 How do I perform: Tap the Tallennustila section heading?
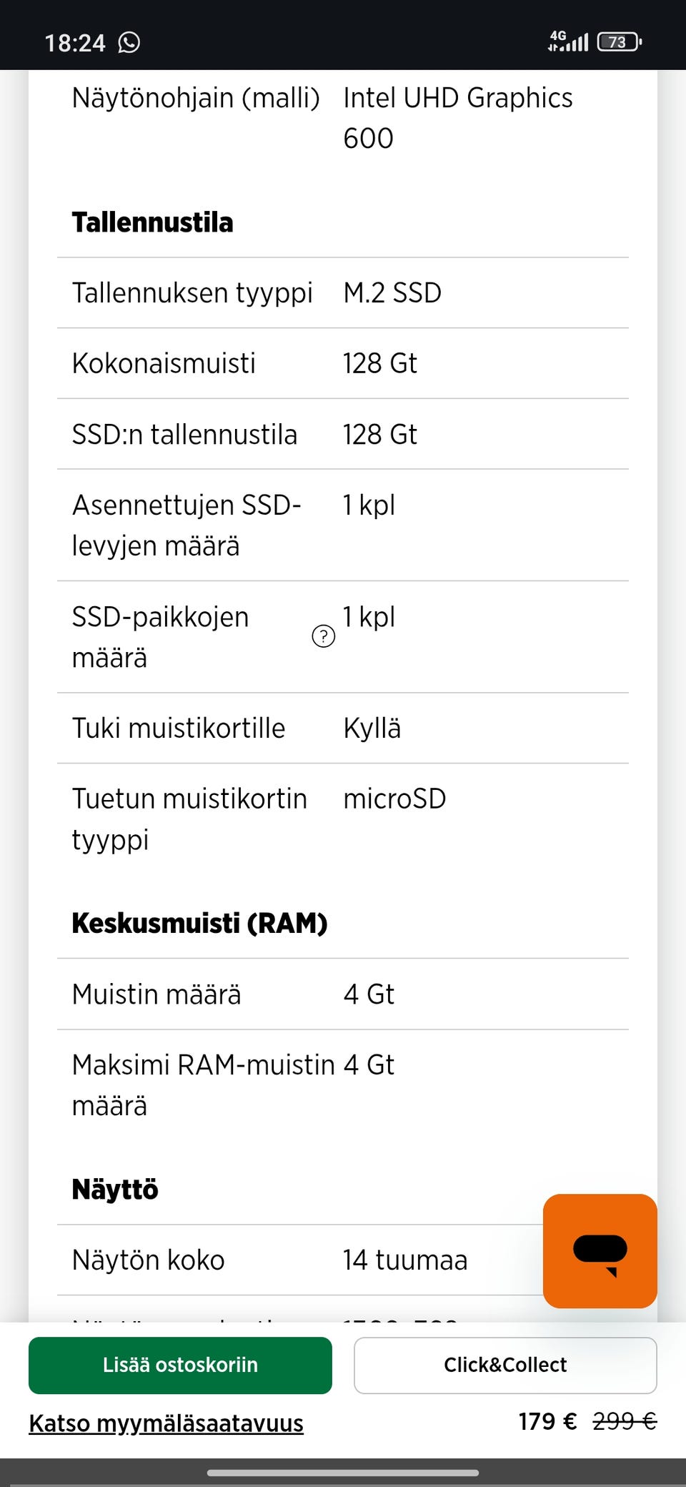coord(152,222)
